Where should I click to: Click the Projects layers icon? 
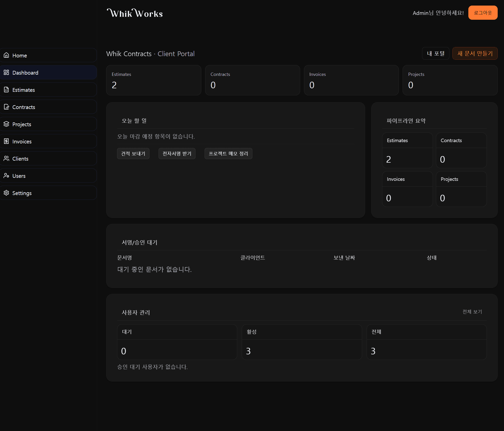coord(6,124)
